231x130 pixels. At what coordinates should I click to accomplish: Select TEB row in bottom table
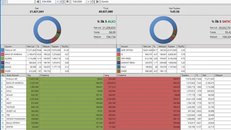[116, 115]
